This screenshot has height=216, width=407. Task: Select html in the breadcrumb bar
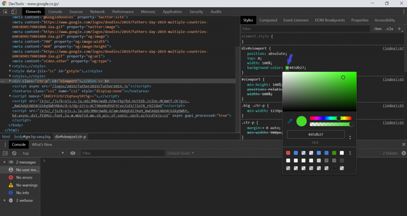click(x=6, y=137)
